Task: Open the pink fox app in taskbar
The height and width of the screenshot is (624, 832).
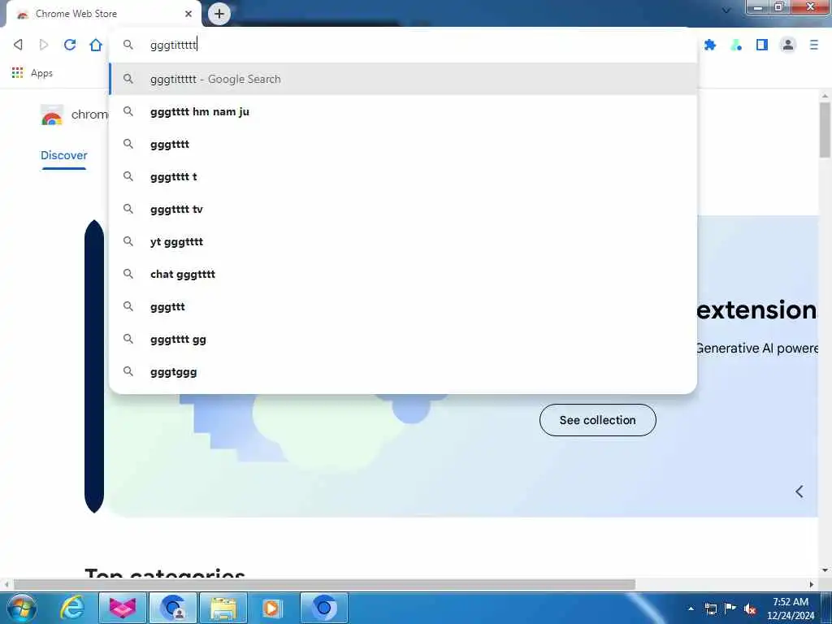Action: [x=123, y=608]
